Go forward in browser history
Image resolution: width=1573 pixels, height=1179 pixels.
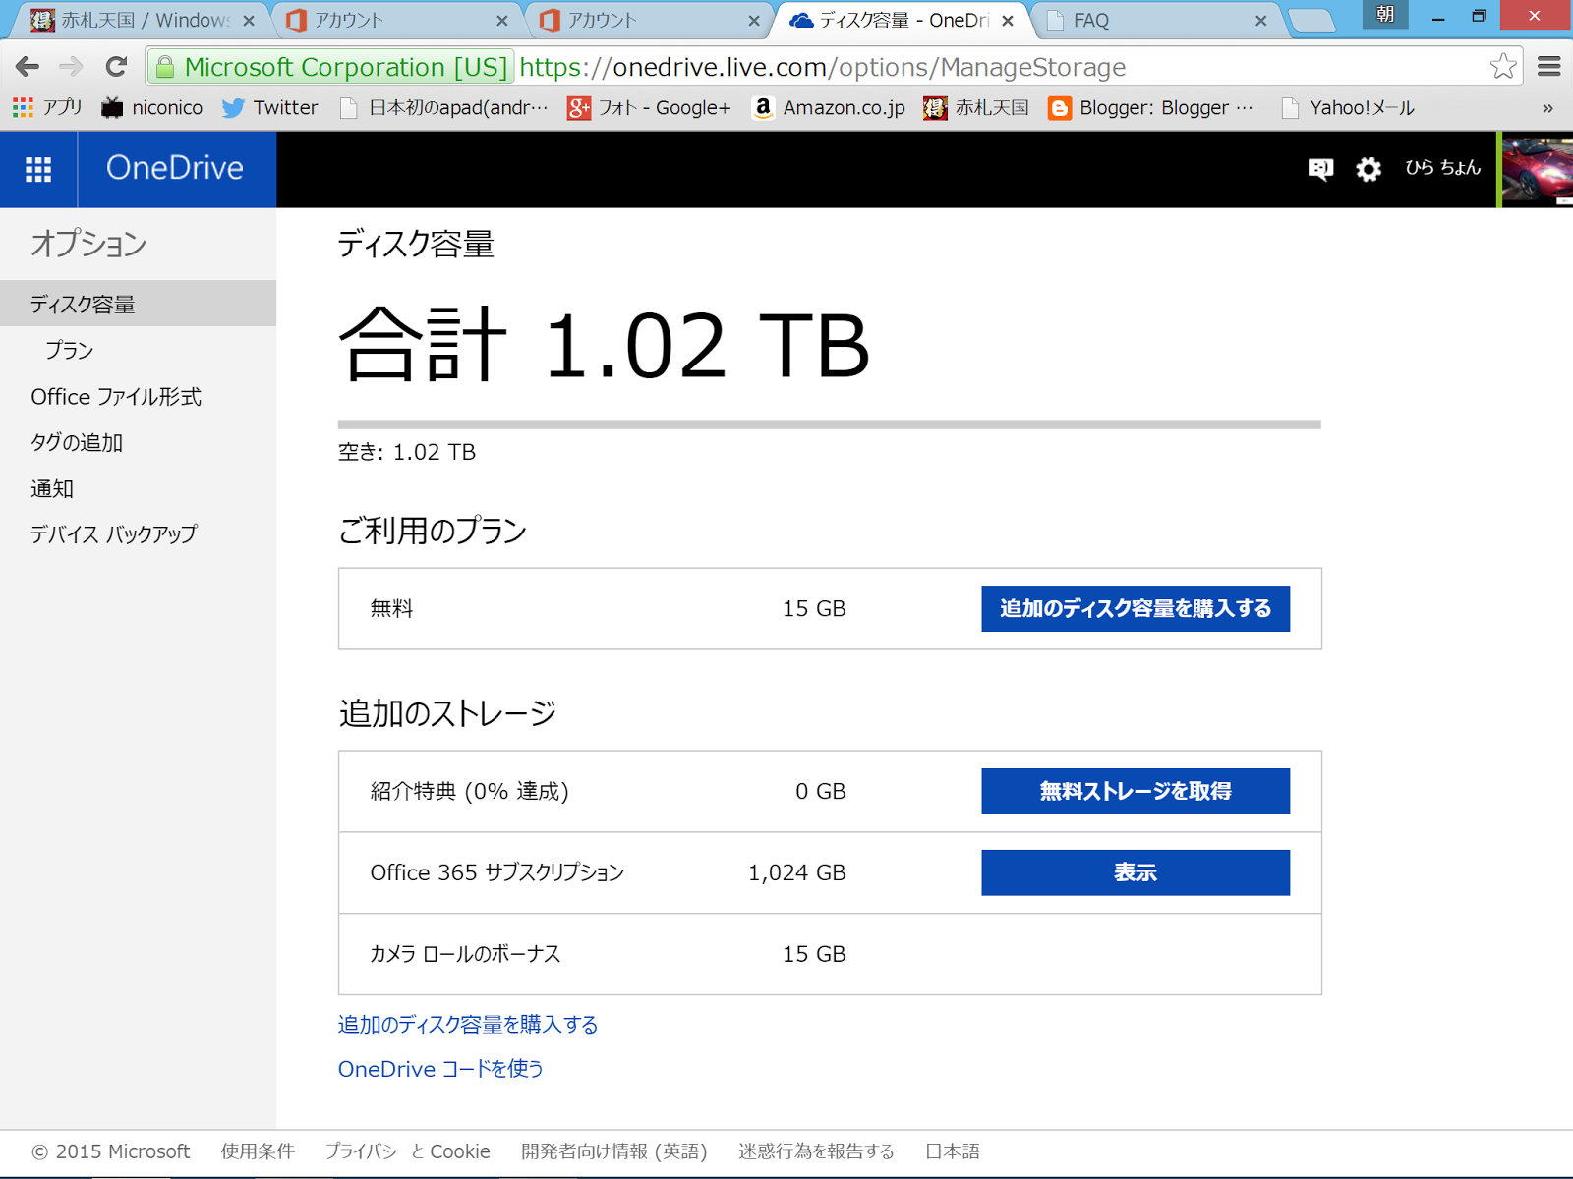(x=71, y=67)
